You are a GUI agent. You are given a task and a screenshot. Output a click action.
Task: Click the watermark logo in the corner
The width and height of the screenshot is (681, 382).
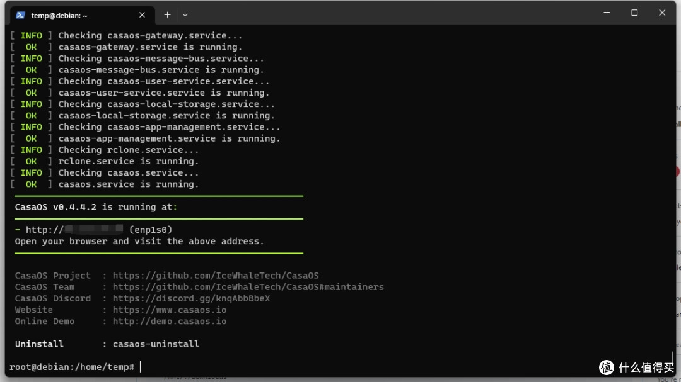point(607,368)
